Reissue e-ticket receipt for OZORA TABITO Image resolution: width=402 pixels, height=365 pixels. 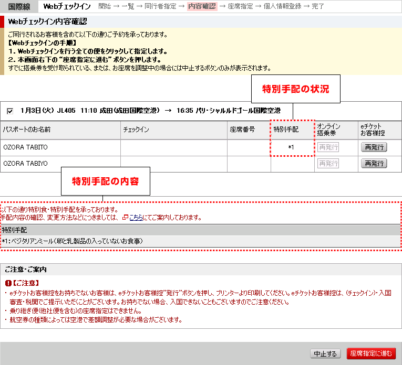[374, 147]
